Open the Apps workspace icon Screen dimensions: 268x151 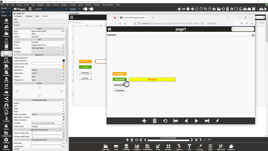6,41
